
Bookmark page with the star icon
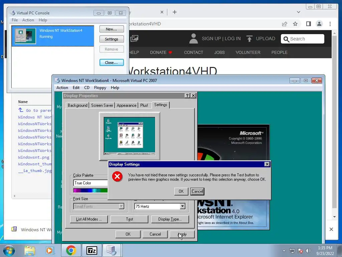tap(295, 24)
